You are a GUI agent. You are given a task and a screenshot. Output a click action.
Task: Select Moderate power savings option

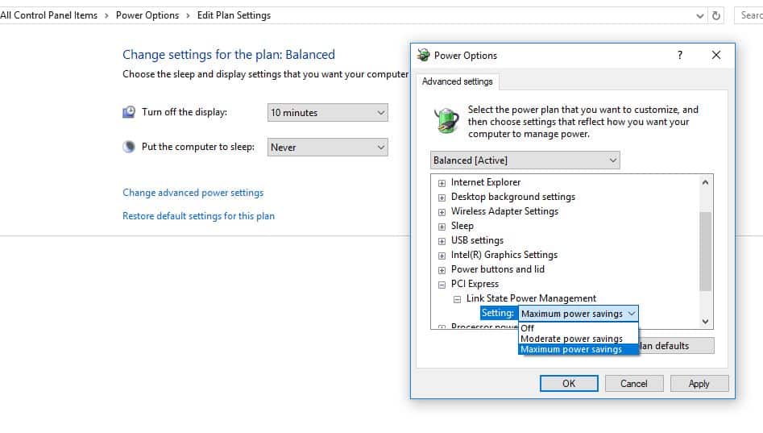tap(571, 339)
